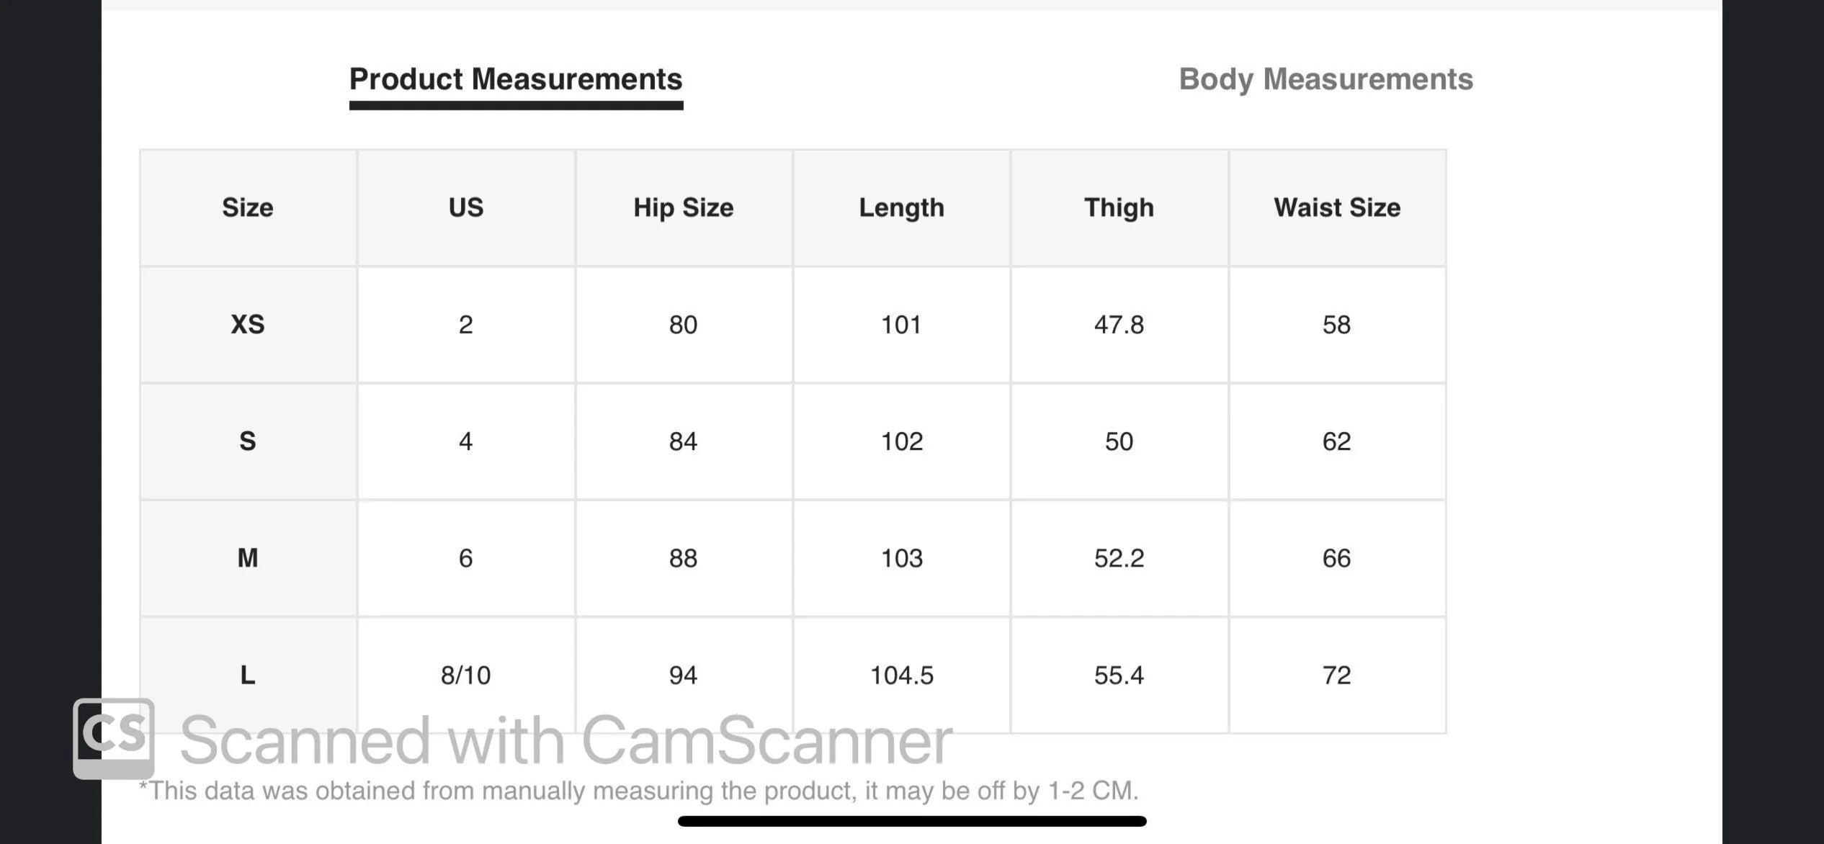Screen dimensions: 1824x844
Task: Click the Size column header
Action: 248,207
